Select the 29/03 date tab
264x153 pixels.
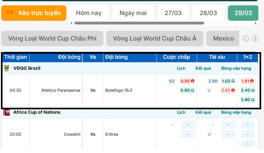click(243, 13)
